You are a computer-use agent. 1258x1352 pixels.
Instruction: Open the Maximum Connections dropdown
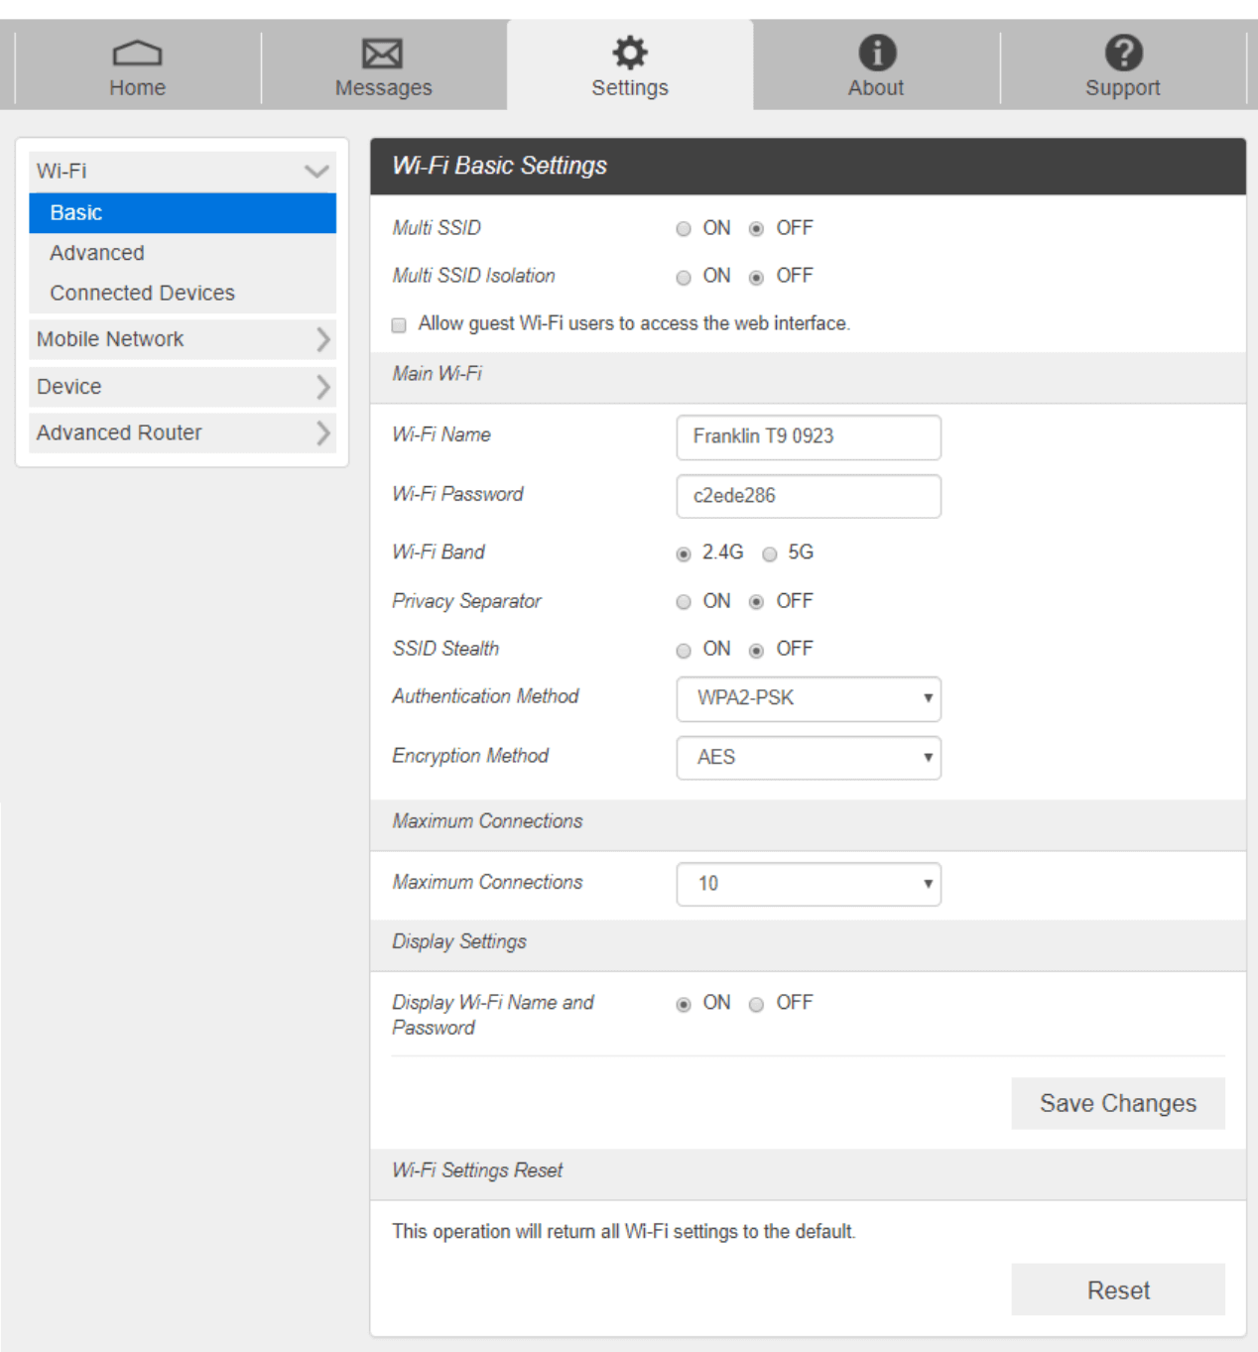tap(808, 884)
